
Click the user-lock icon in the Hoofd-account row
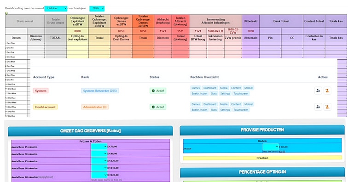pyautogui.click(x=318, y=107)
